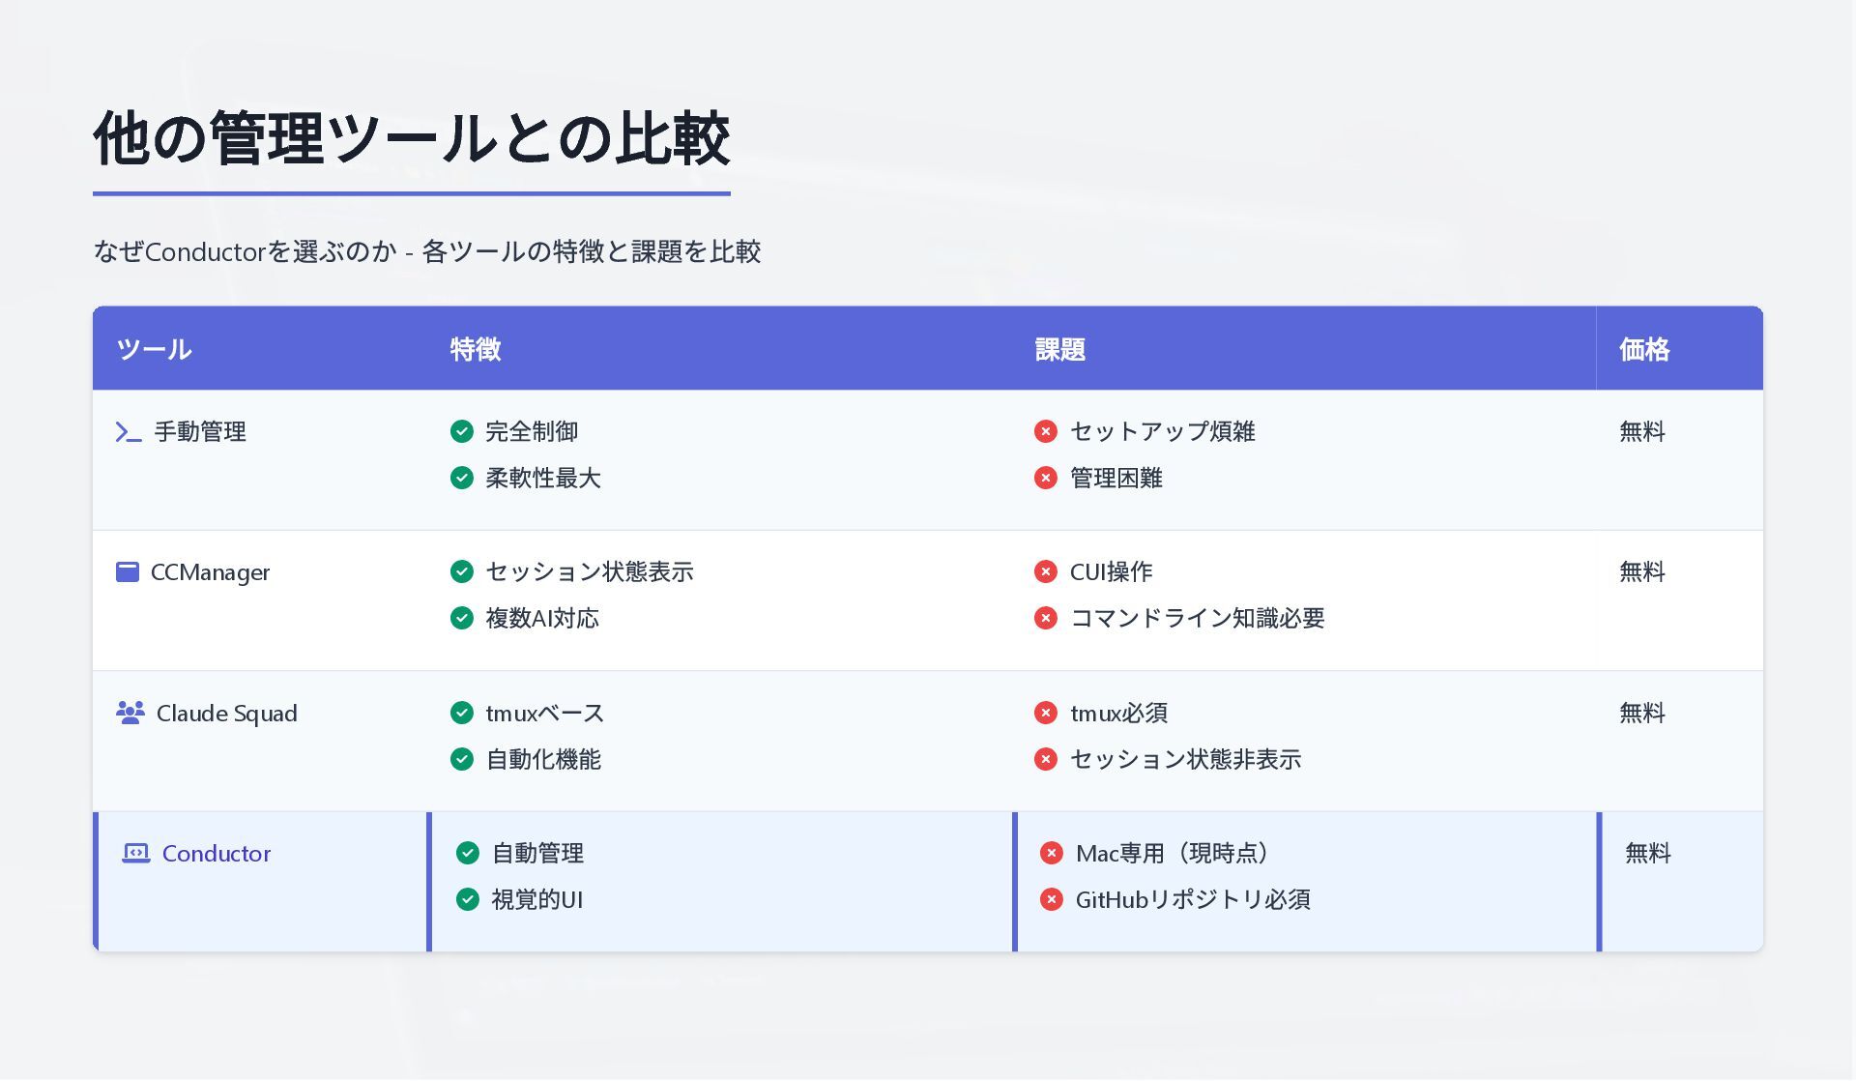Click red X icon beside Mac専用（現時点）
Image resolution: width=1856 pixels, height=1081 pixels.
[1052, 854]
